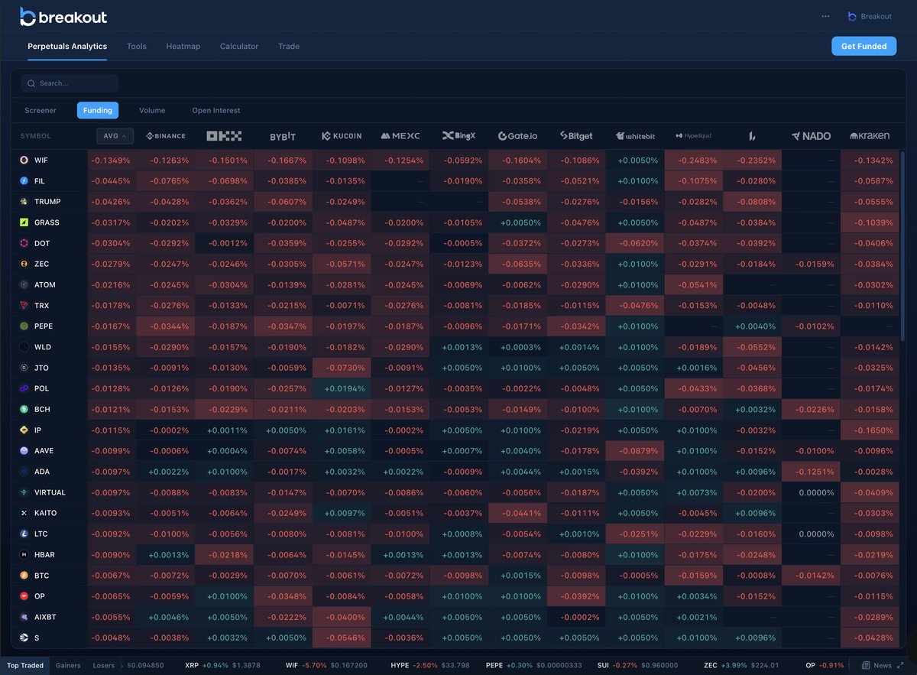Open the Calculator tab
This screenshot has height=675, width=917.
coord(239,47)
